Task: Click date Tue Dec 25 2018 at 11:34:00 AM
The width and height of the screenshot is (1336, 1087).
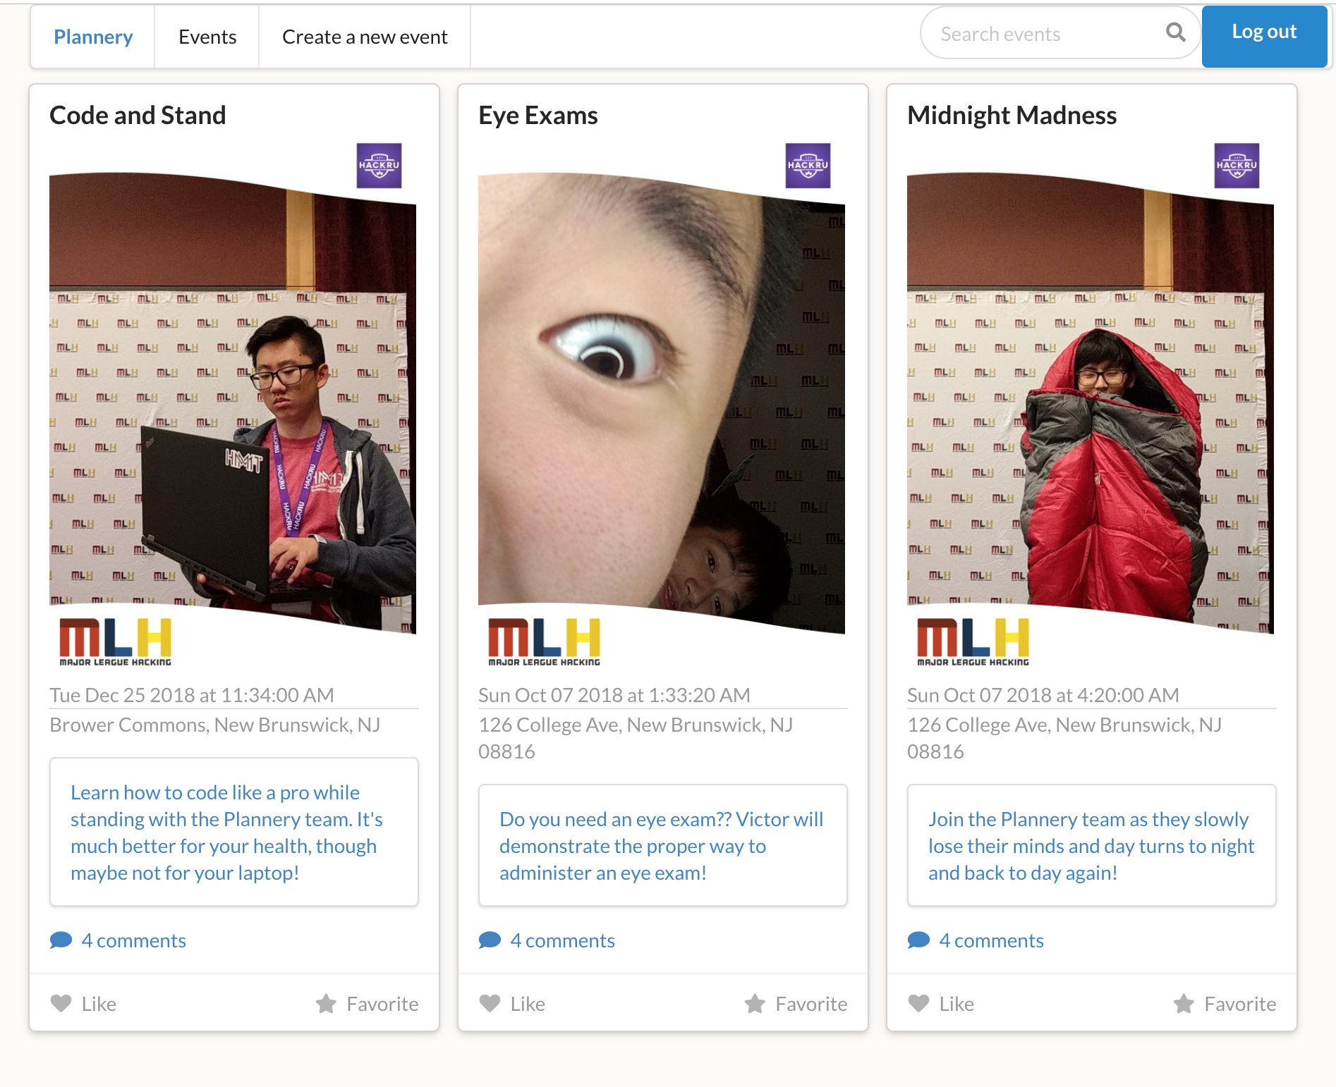Action: click(192, 695)
